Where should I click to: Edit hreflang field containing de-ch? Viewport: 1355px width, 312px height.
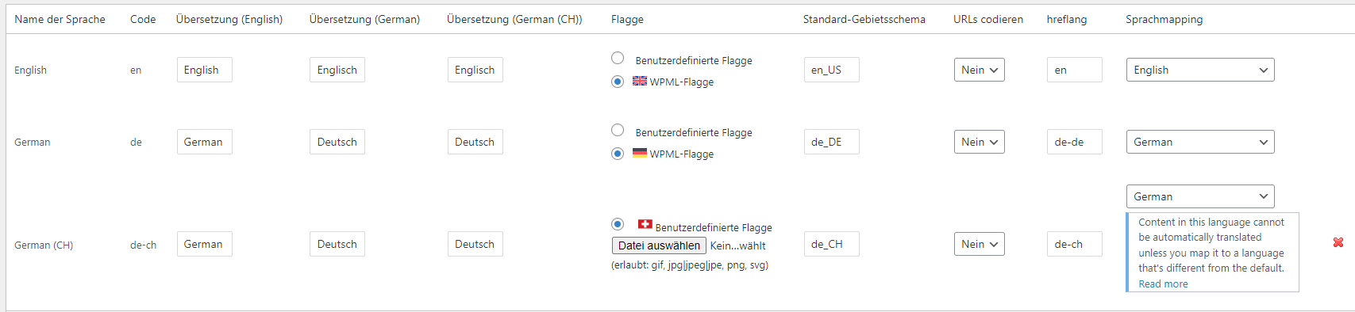[x=1075, y=244]
